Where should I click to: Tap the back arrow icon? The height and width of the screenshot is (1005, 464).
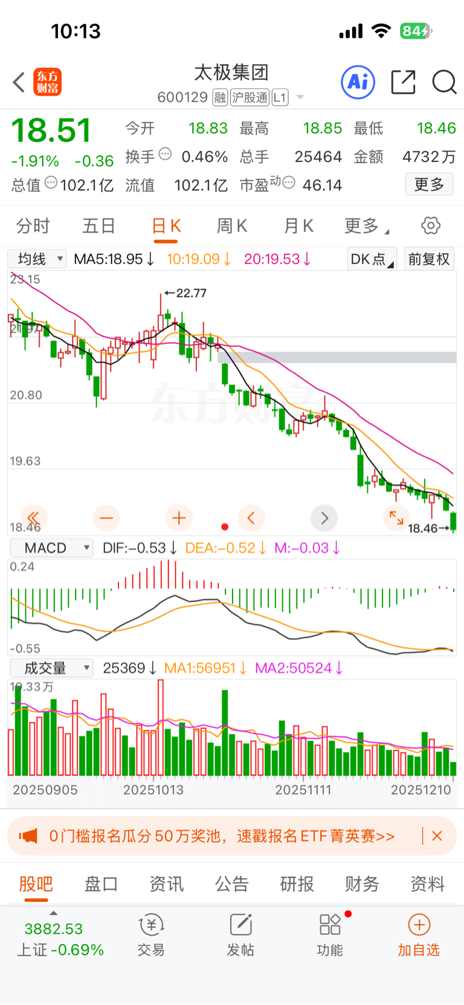point(19,82)
